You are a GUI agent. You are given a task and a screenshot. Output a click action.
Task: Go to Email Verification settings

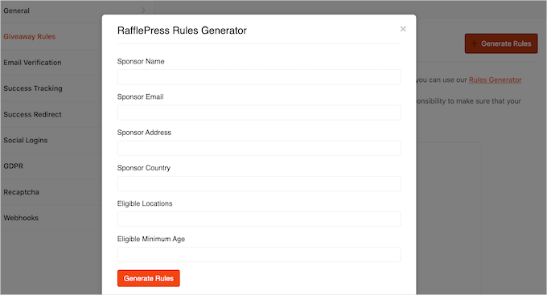(x=32, y=63)
